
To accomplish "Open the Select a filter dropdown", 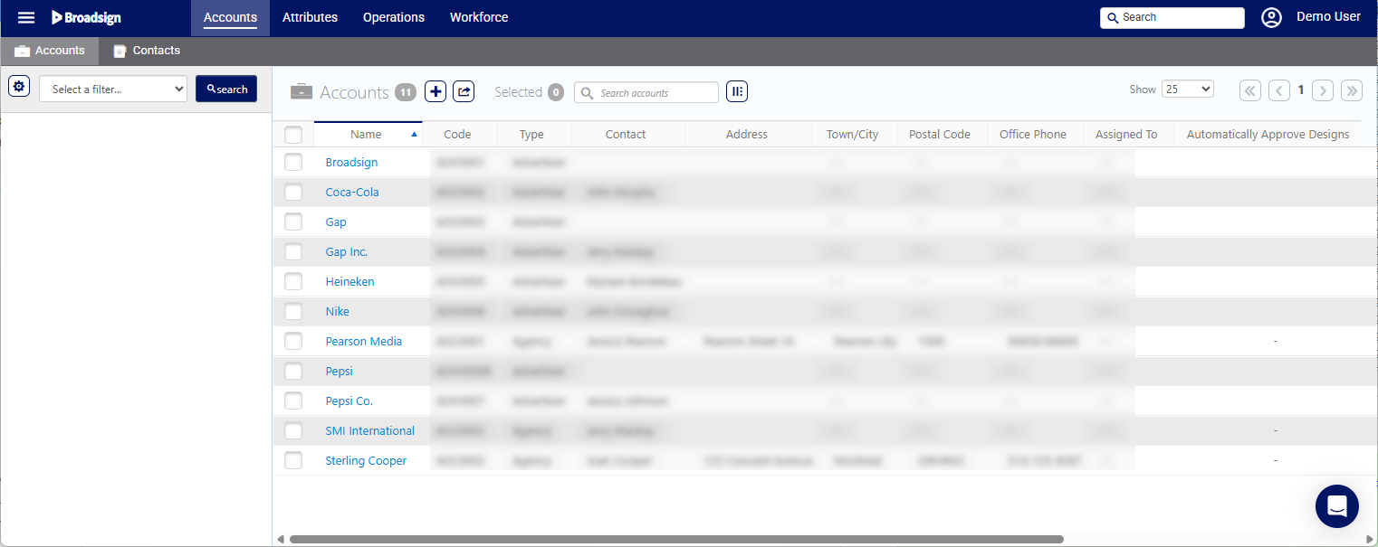I will pos(113,89).
